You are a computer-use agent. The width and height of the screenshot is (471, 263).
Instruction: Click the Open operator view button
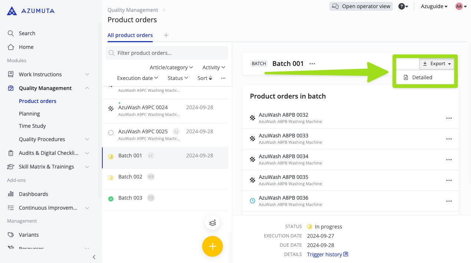[361, 6]
